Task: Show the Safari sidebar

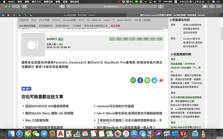Action: [24, 6]
